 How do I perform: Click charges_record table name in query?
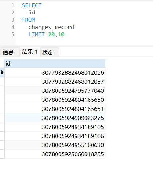tap(51, 27)
